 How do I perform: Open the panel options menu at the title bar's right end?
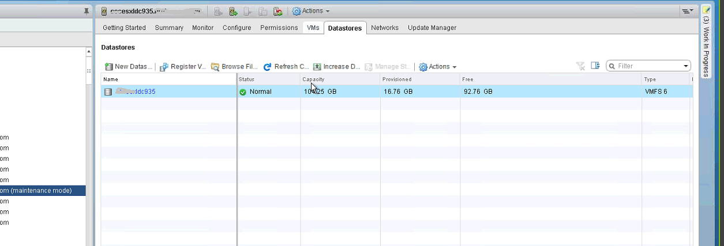click(x=687, y=11)
